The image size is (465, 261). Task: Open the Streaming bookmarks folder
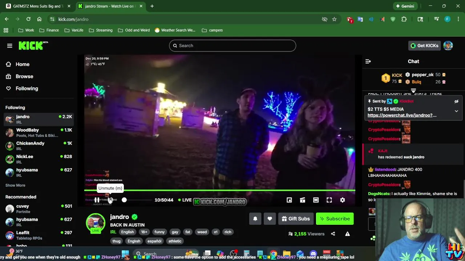(x=101, y=30)
